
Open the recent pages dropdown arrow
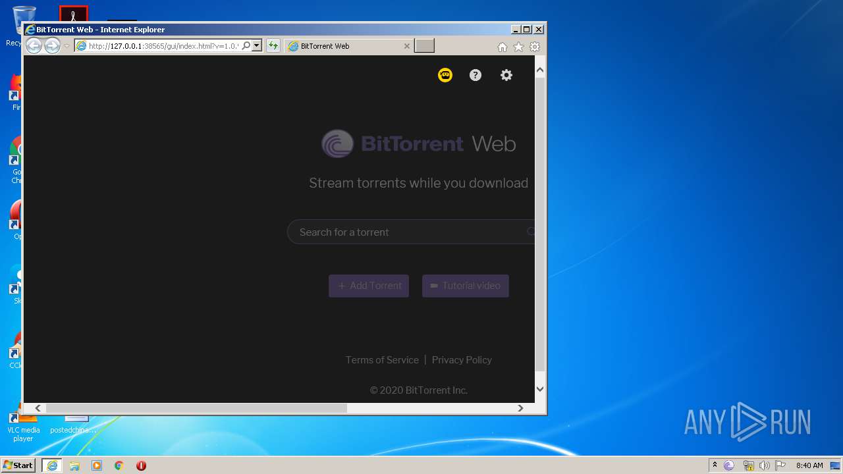click(67, 46)
